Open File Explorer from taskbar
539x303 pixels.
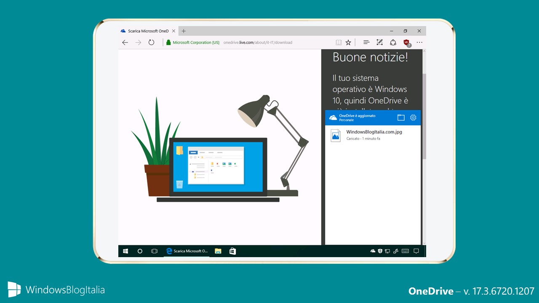[x=218, y=251]
